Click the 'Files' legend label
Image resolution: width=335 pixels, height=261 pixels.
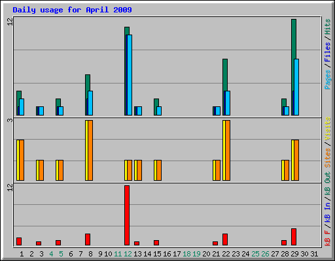click(327, 52)
